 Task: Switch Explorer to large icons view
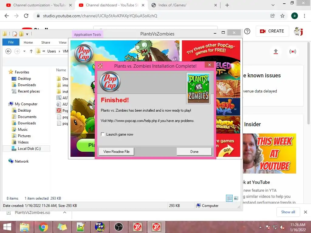pyautogui.click(x=236, y=198)
